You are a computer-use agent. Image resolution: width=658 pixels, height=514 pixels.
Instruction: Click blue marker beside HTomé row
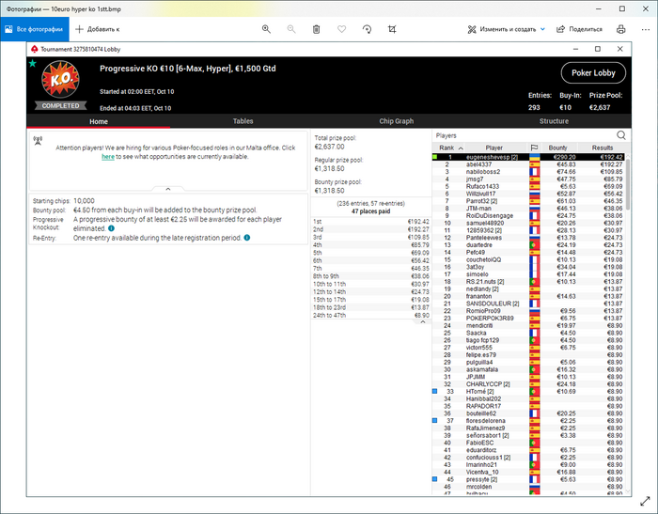(x=434, y=391)
